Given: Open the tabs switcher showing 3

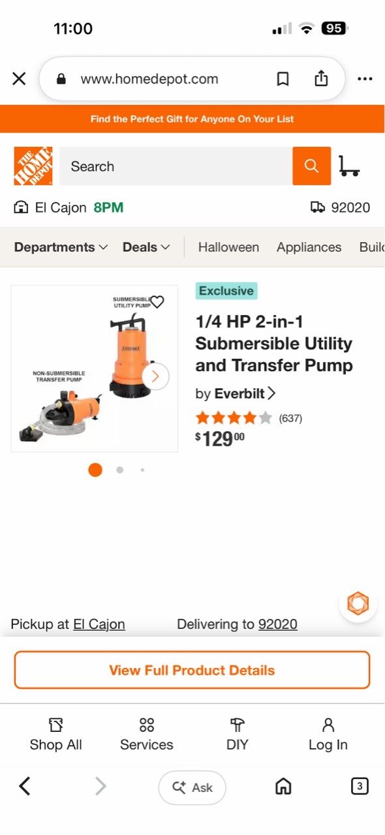Looking at the screenshot, I should 359,786.
